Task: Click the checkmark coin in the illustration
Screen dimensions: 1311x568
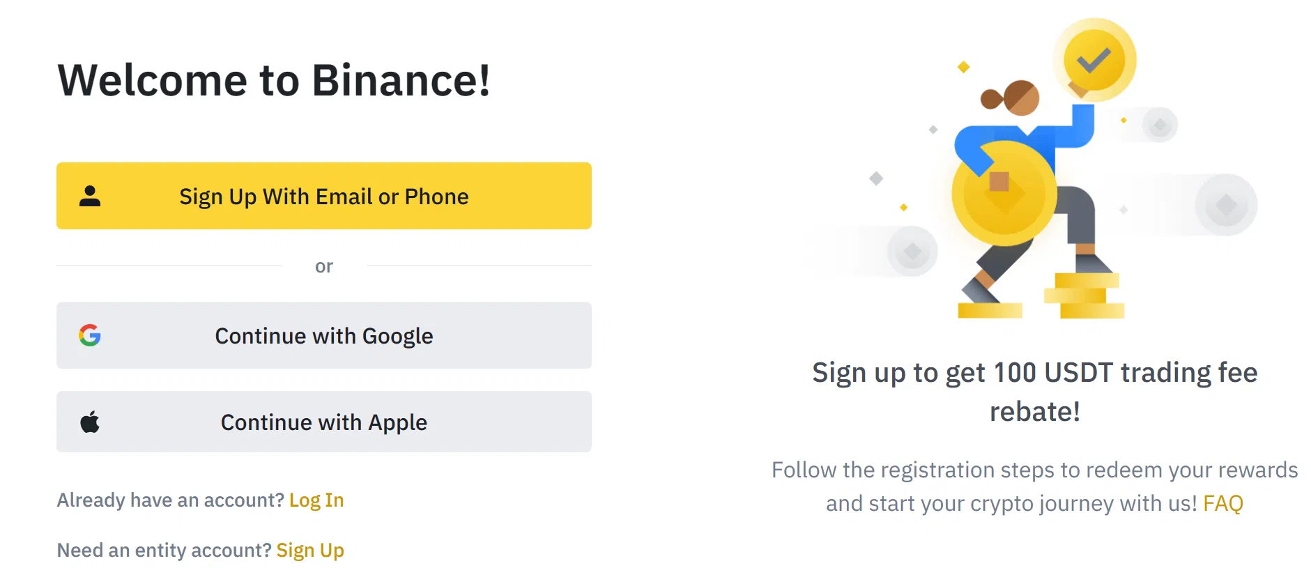Action: 1094,60
